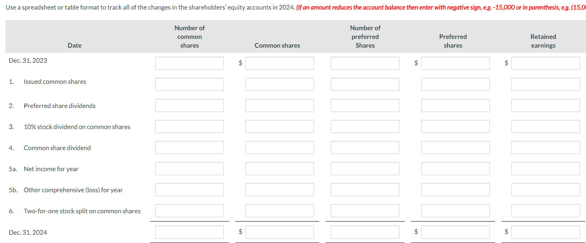Click Dec. 31, 2024 retained earnings field
Screen dimensions: 586x243
(546, 232)
